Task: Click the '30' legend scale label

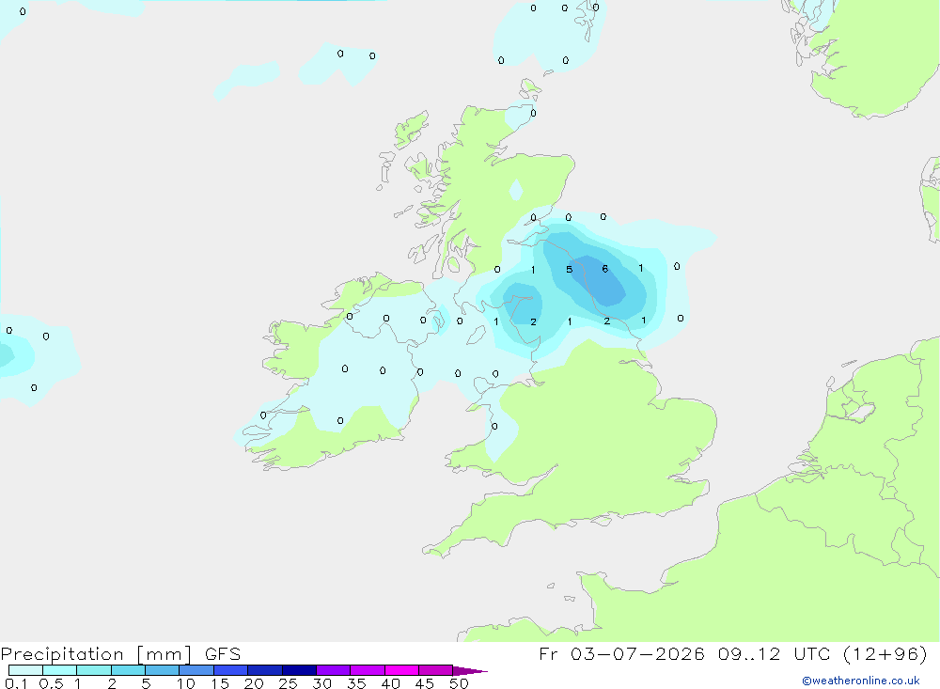Action: [322, 683]
